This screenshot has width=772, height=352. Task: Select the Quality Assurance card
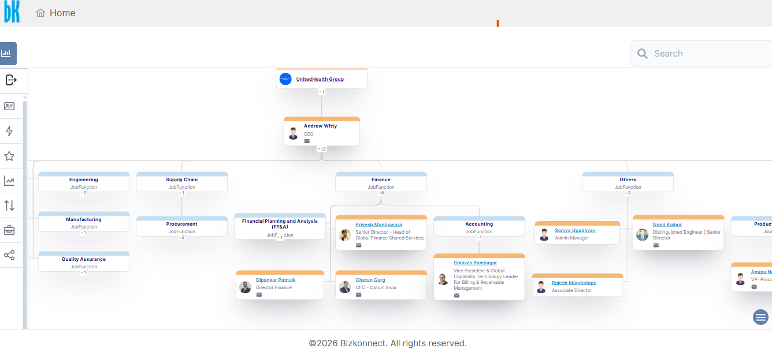(x=84, y=261)
